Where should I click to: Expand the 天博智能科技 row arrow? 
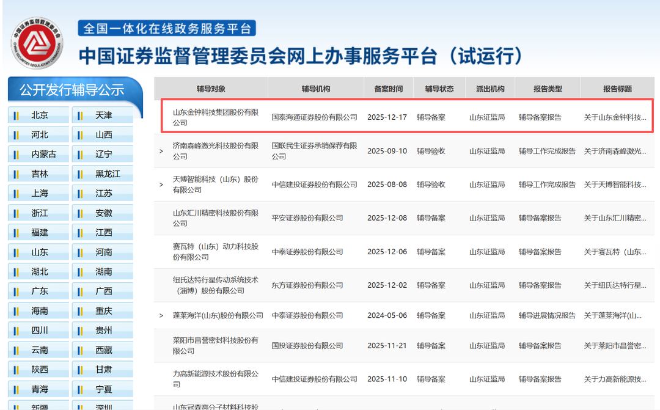tap(161, 185)
